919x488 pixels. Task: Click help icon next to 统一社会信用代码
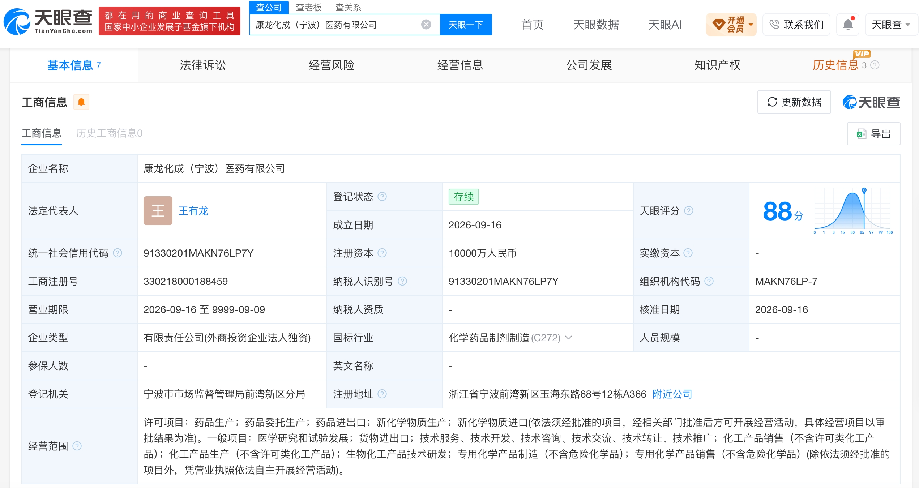[x=117, y=253]
